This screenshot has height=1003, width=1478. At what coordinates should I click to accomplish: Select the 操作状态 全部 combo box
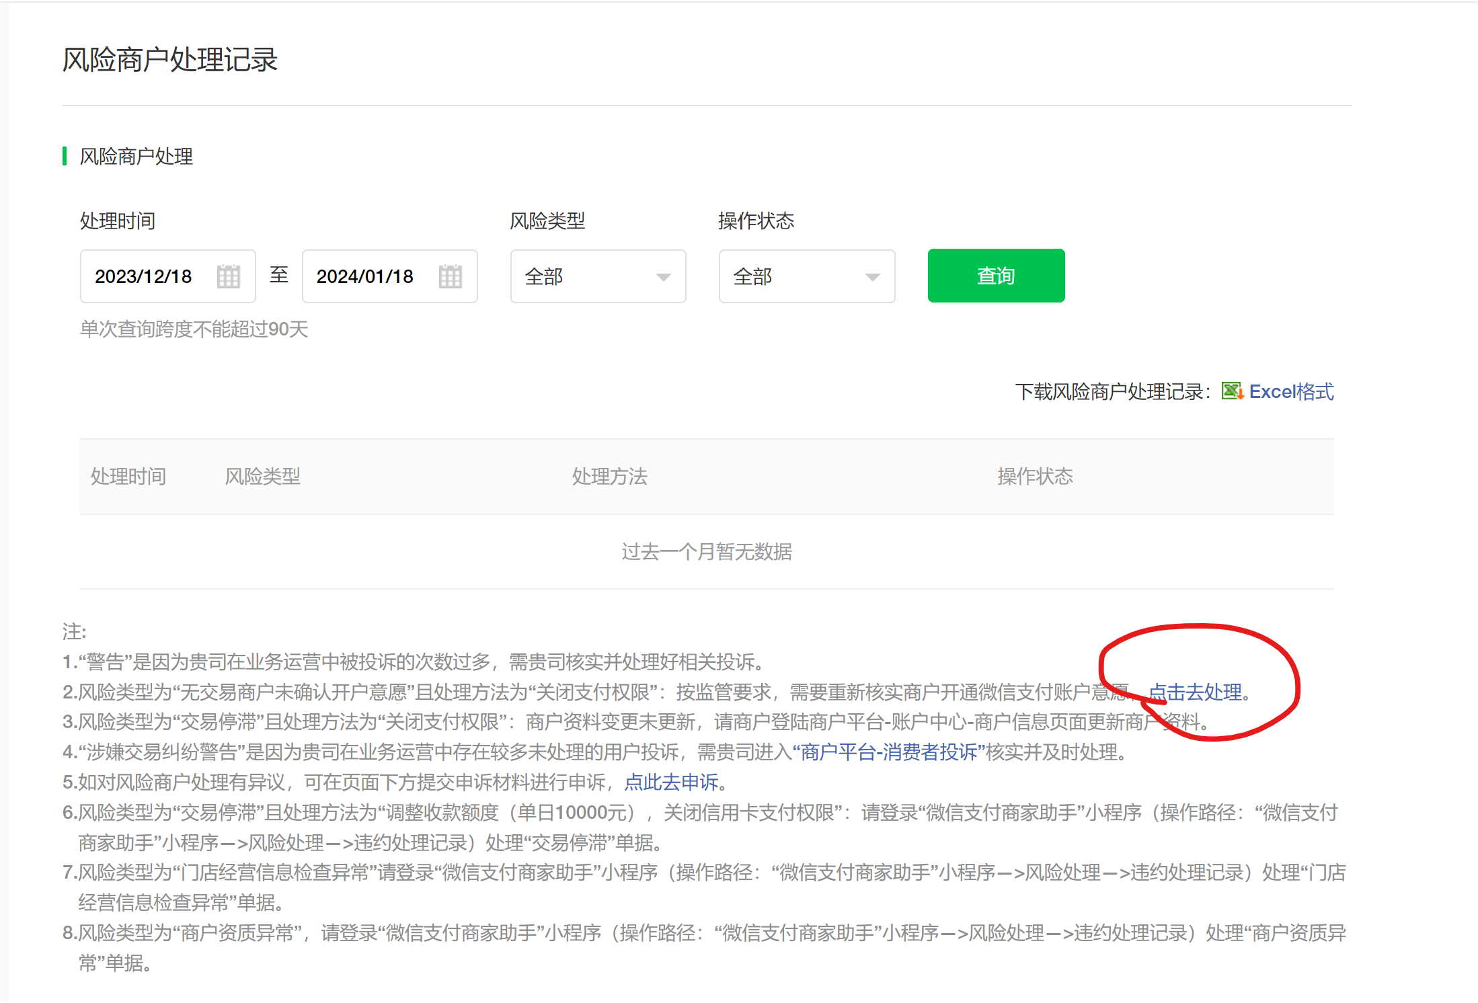pos(793,276)
